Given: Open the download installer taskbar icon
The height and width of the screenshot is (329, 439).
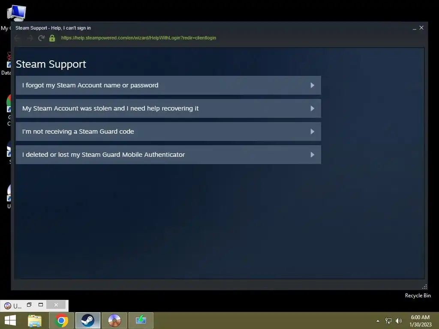Looking at the screenshot, I should coord(141,320).
